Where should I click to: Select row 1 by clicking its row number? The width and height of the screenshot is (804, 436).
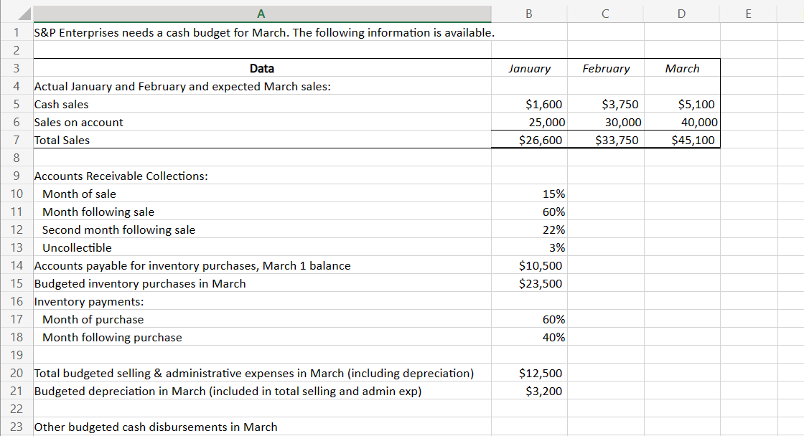(15, 32)
